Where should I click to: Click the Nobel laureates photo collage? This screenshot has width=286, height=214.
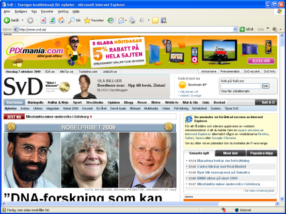(90, 160)
